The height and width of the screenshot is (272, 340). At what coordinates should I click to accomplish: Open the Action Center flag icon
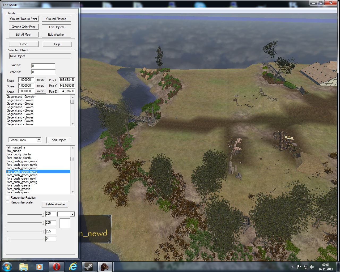point(299,267)
